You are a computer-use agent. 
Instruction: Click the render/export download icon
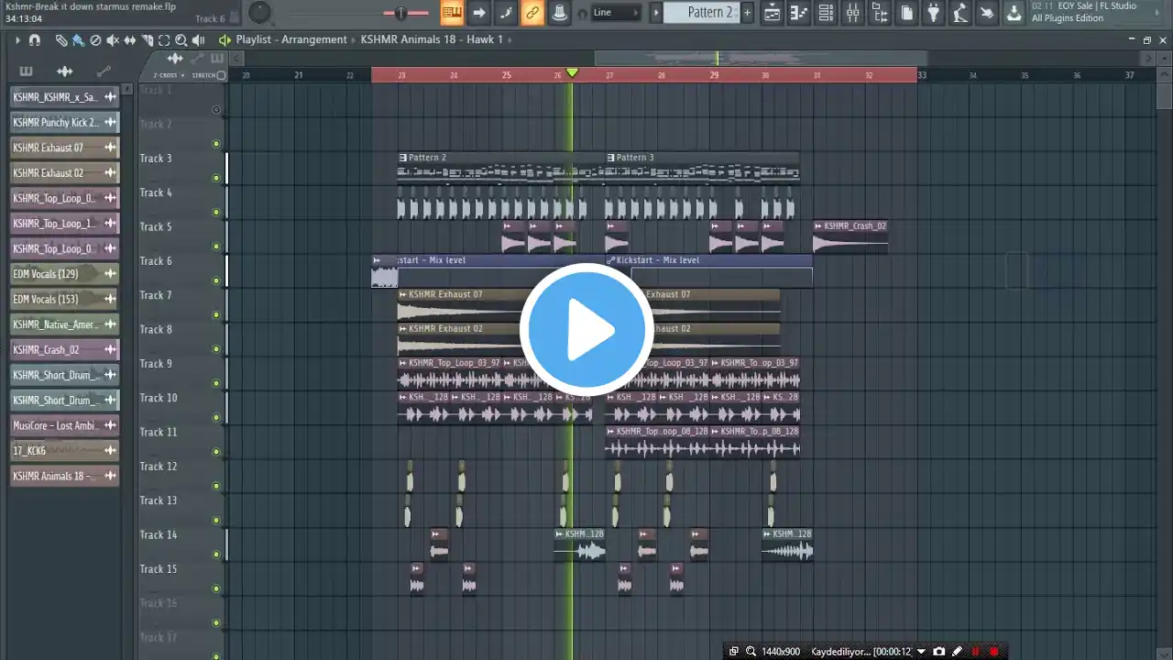coord(1014,13)
